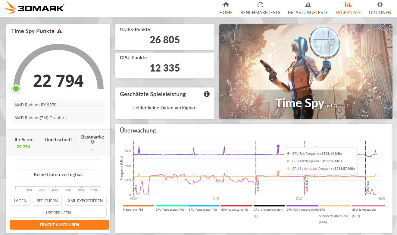The height and width of the screenshot is (235, 397).
Task: Click XML EXPORTIEREN button
Action: coord(85,201)
